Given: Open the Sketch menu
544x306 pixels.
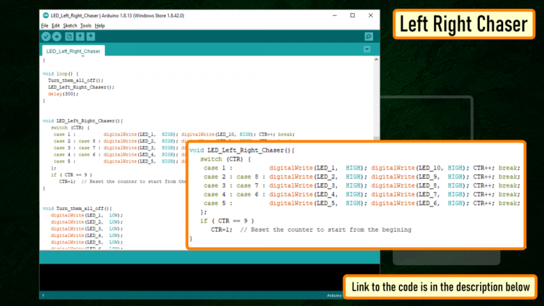Looking at the screenshot, I should [70, 25].
